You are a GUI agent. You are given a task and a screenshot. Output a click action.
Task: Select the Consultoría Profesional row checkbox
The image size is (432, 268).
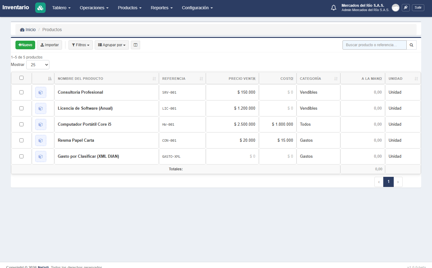click(x=21, y=92)
